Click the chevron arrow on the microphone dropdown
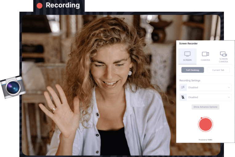The height and width of the screenshot is (157, 235). pyautogui.click(x=229, y=97)
